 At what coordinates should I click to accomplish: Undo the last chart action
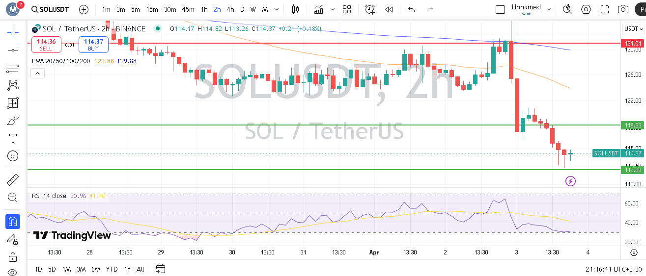pos(412,9)
